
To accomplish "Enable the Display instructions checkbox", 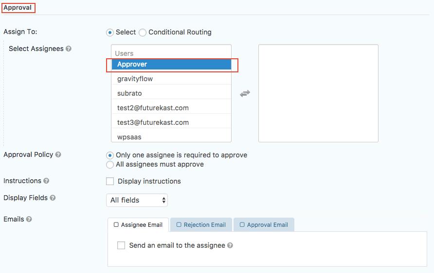I will point(110,182).
